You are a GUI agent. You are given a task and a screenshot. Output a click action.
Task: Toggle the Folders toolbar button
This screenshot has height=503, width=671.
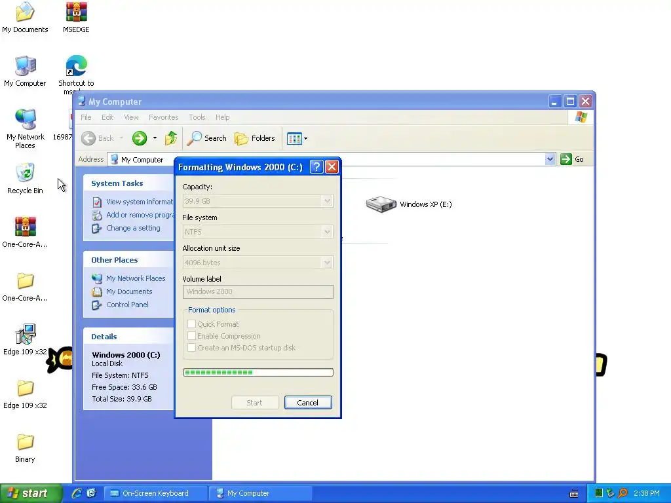click(255, 138)
